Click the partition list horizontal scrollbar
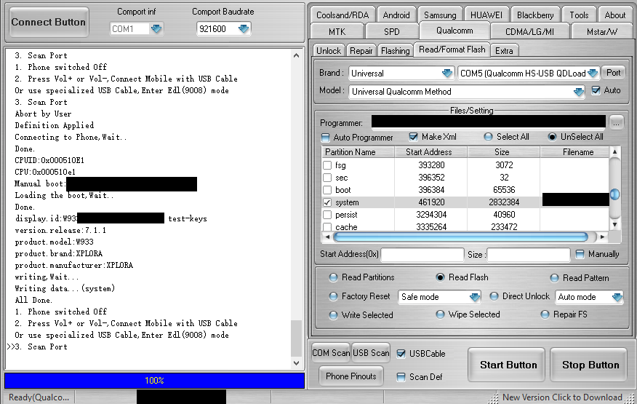This screenshot has height=404, width=637. pos(461,237)
